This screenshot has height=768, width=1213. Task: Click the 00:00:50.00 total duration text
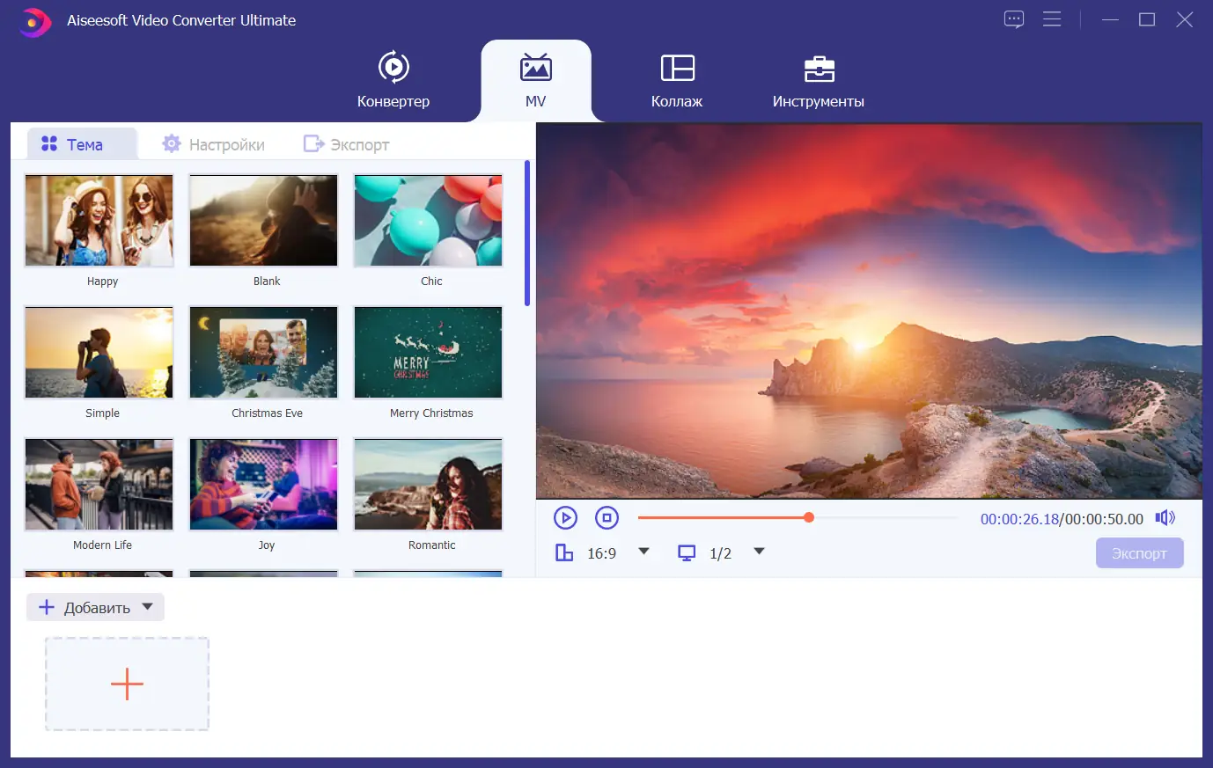[1104, 519]
